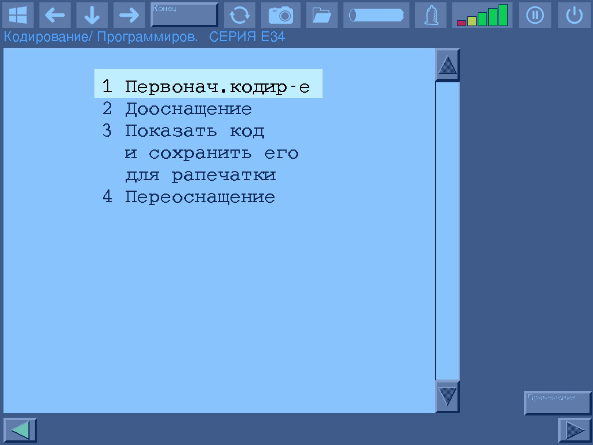Click the back arrow navigation icon
The width and height of the screenshot is (593, 445).
55,15
